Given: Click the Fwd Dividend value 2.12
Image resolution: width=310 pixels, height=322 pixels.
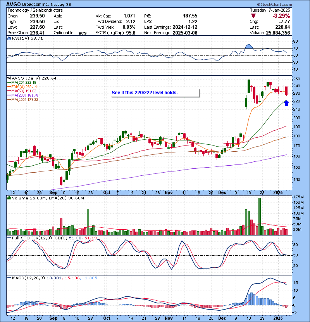Looking at the screenshot, I should point(131,21).
